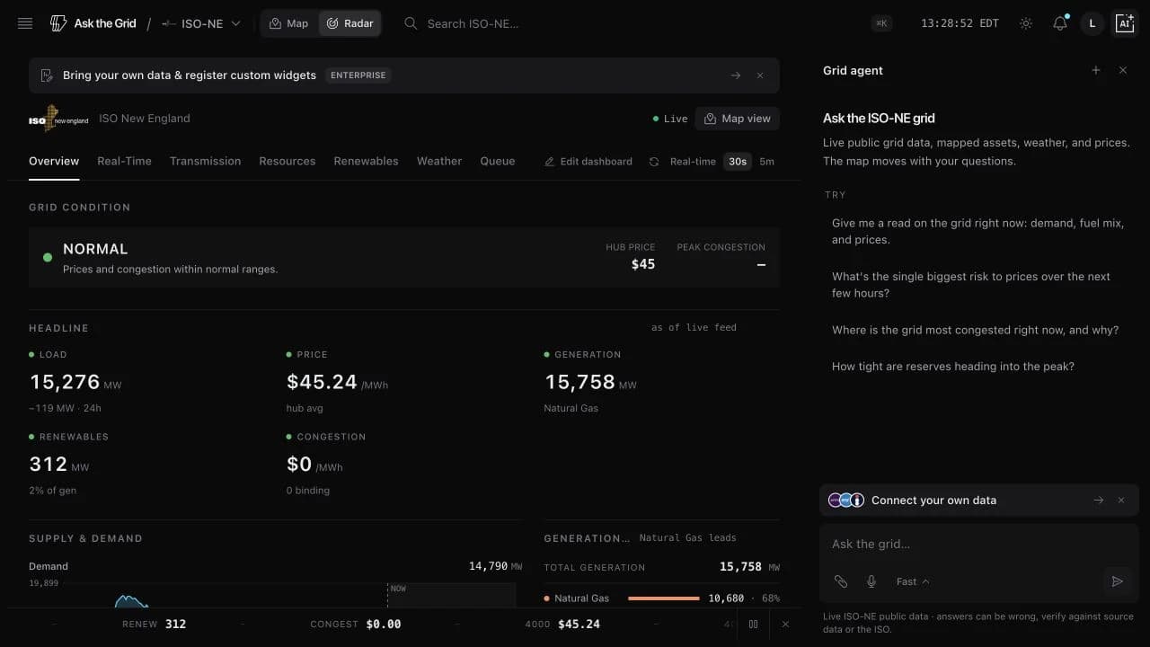
Task: Set refresh interval to 5m
Action: point(766,162)
